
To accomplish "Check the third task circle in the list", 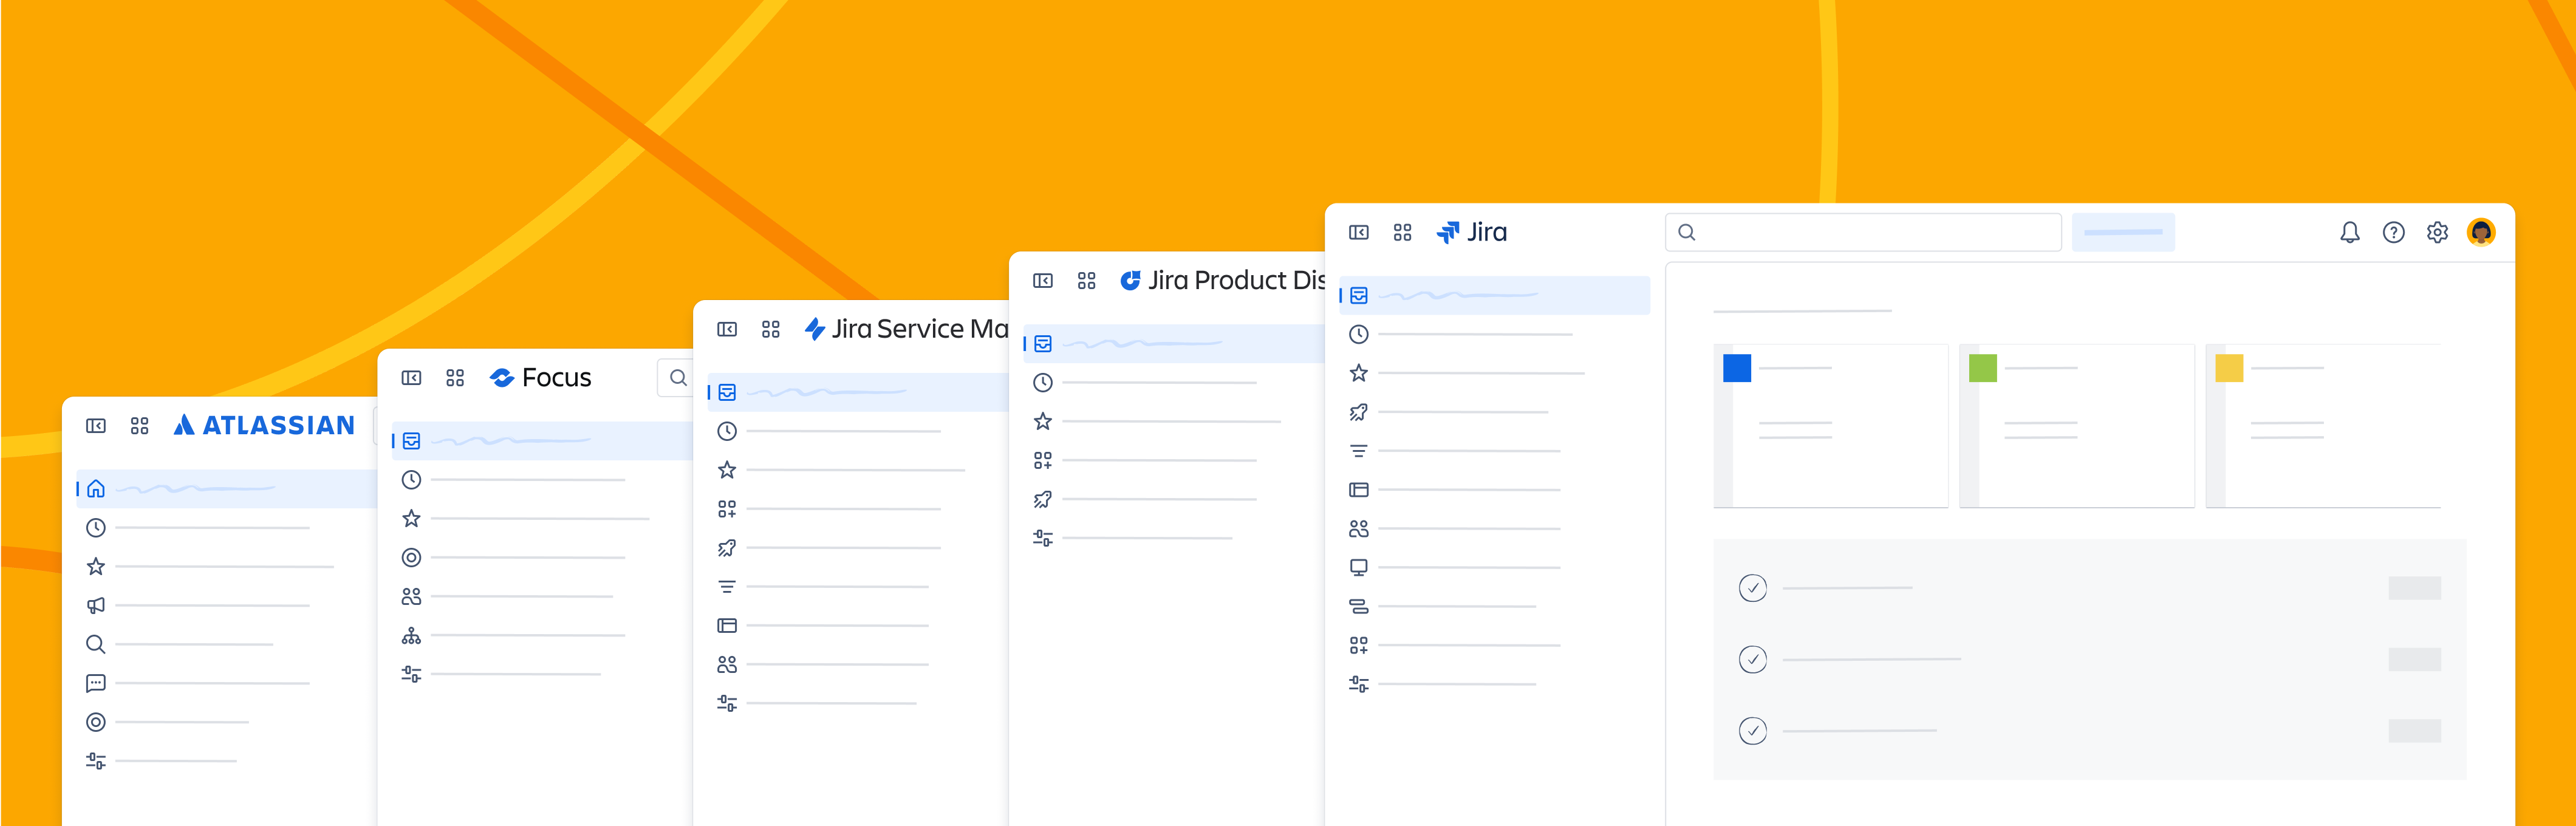I will coord(1752,731).
